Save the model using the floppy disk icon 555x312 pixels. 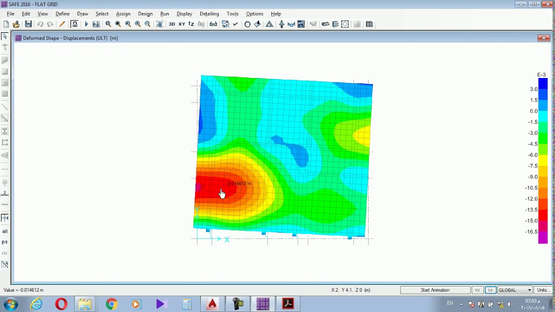point(28,24)
